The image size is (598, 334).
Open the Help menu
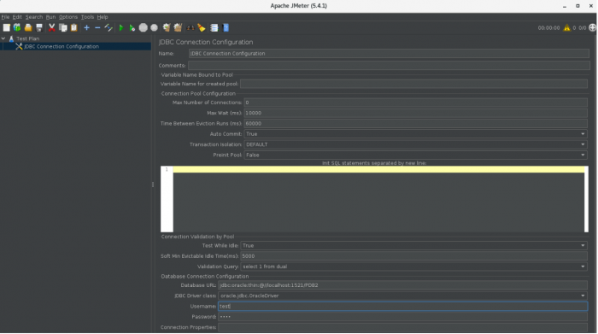103,17
